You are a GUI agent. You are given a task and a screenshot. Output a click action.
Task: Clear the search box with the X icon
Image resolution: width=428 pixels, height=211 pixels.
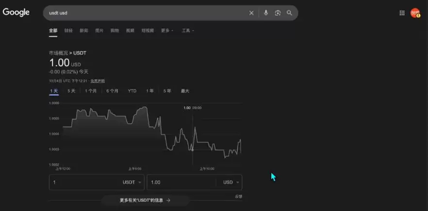(x=251, y=13)
